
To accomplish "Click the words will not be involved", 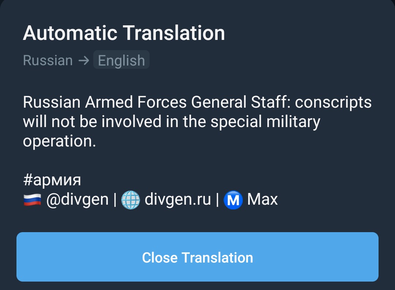I will point(92,122).
